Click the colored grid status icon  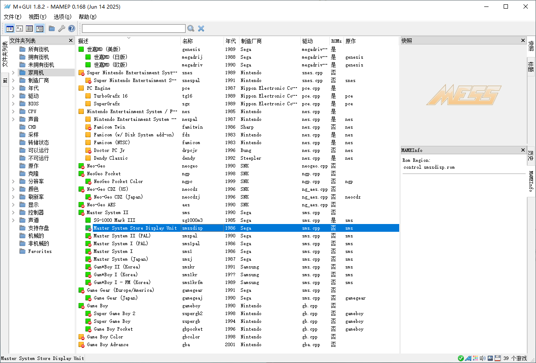(475, 358)
